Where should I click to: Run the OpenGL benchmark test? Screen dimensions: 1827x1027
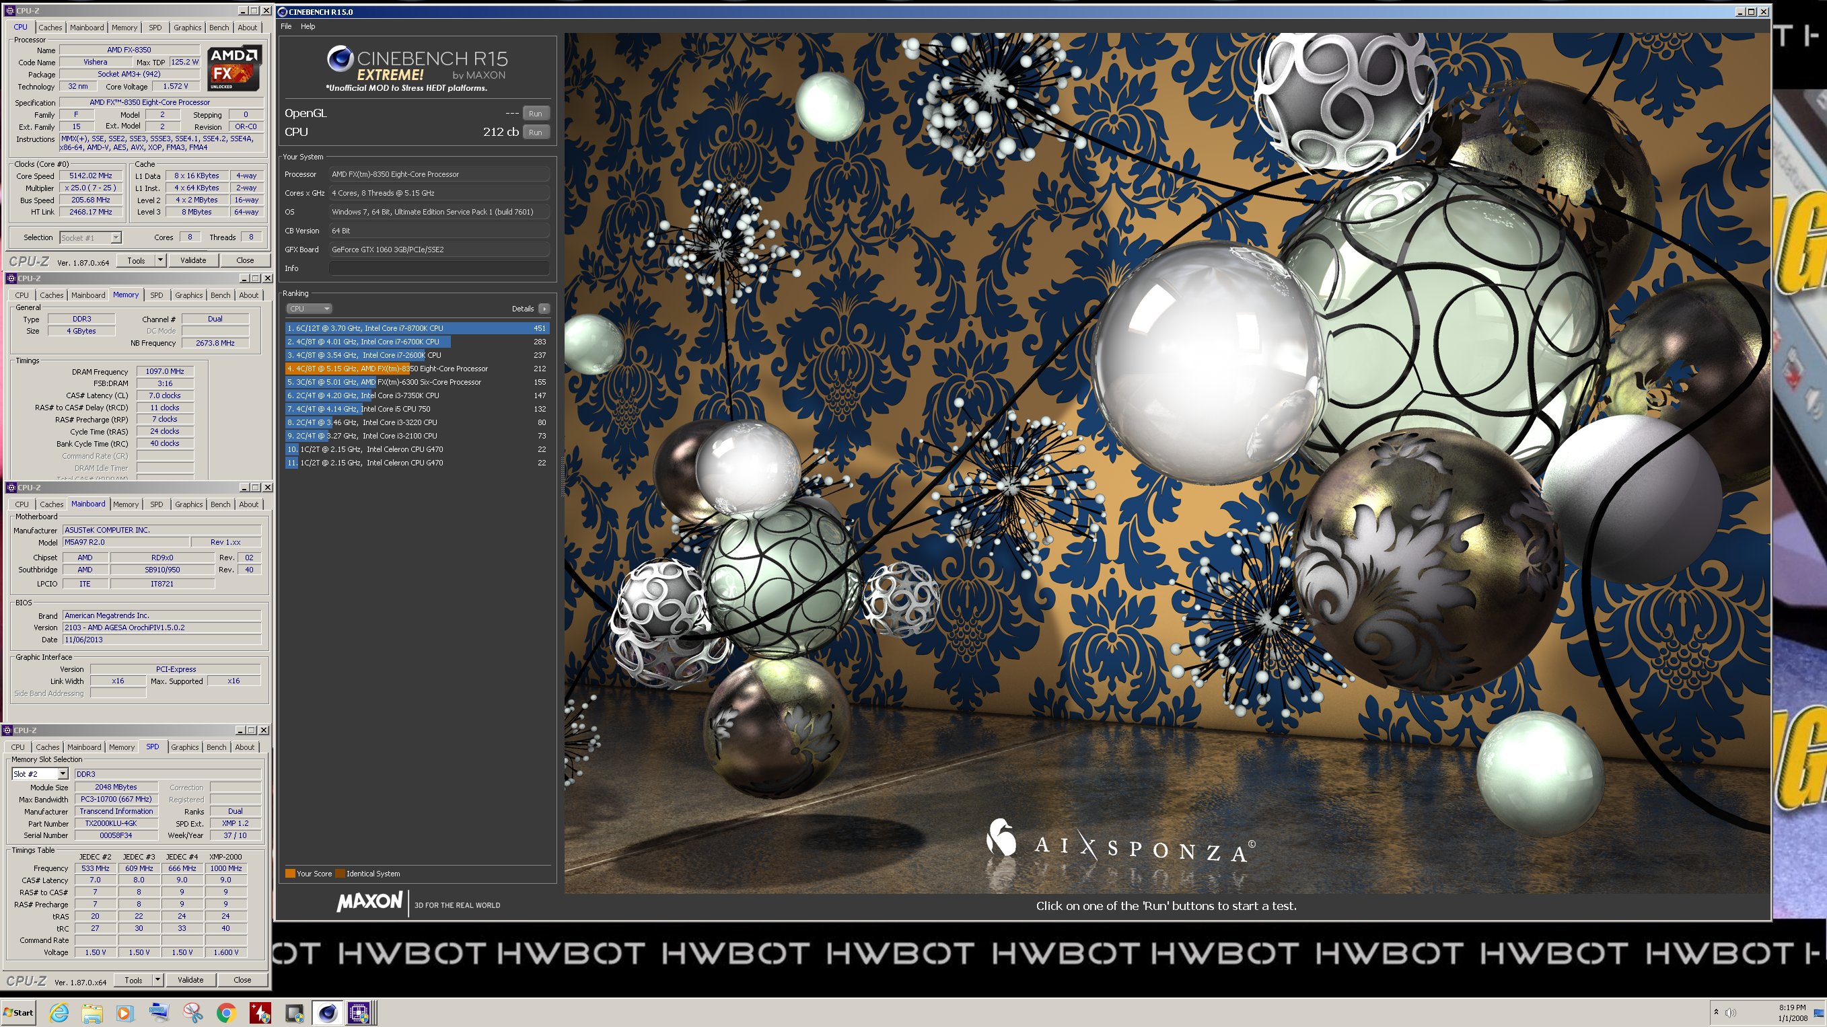536,114
